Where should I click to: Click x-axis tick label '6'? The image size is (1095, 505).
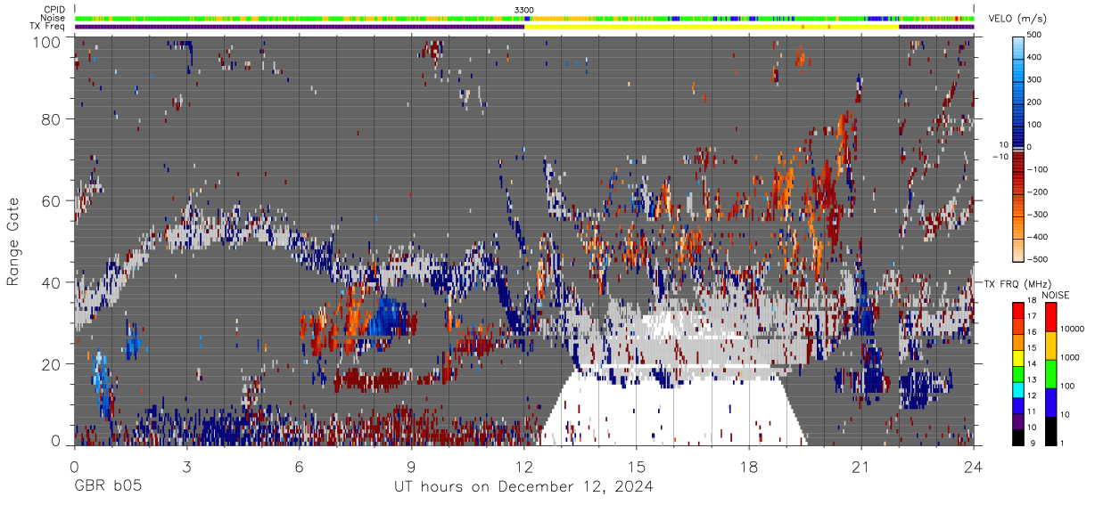(299, 466)
